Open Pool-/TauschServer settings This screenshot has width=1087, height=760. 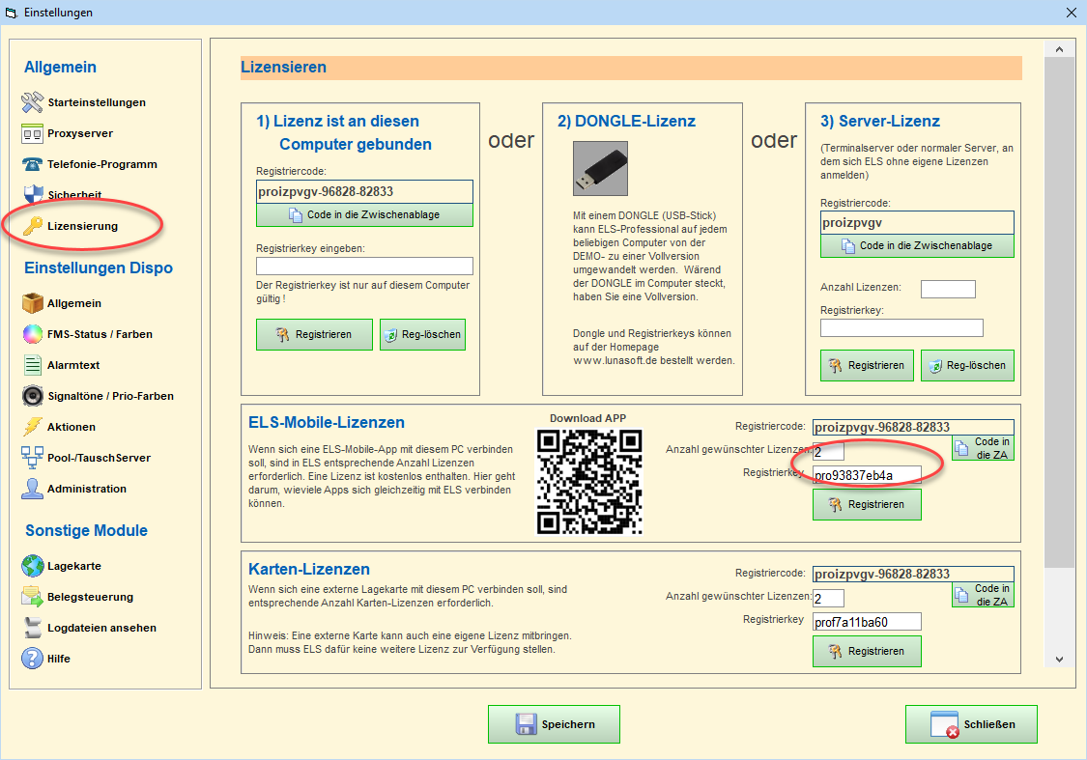(99, 458)
